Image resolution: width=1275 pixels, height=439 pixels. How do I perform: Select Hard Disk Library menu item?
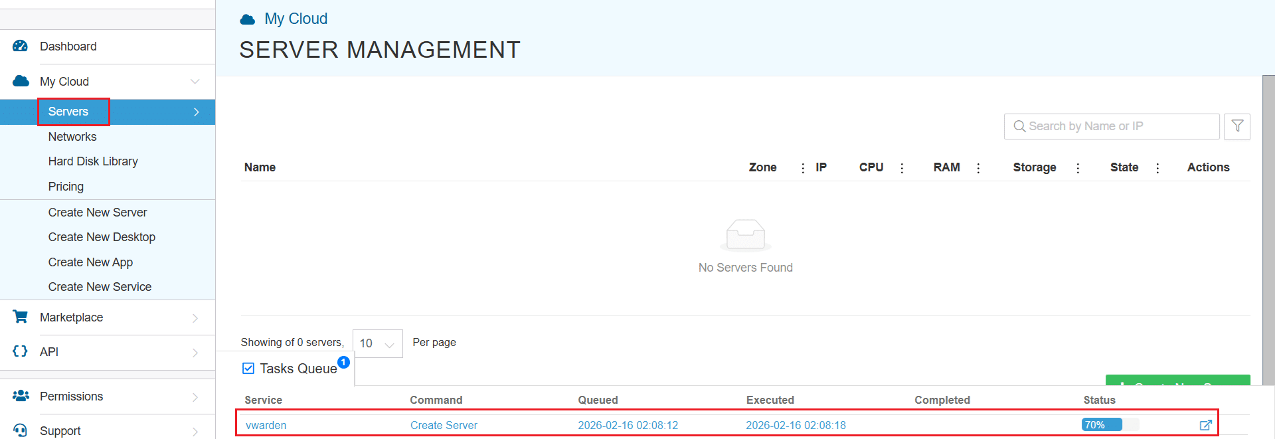[x=93, y=161]
